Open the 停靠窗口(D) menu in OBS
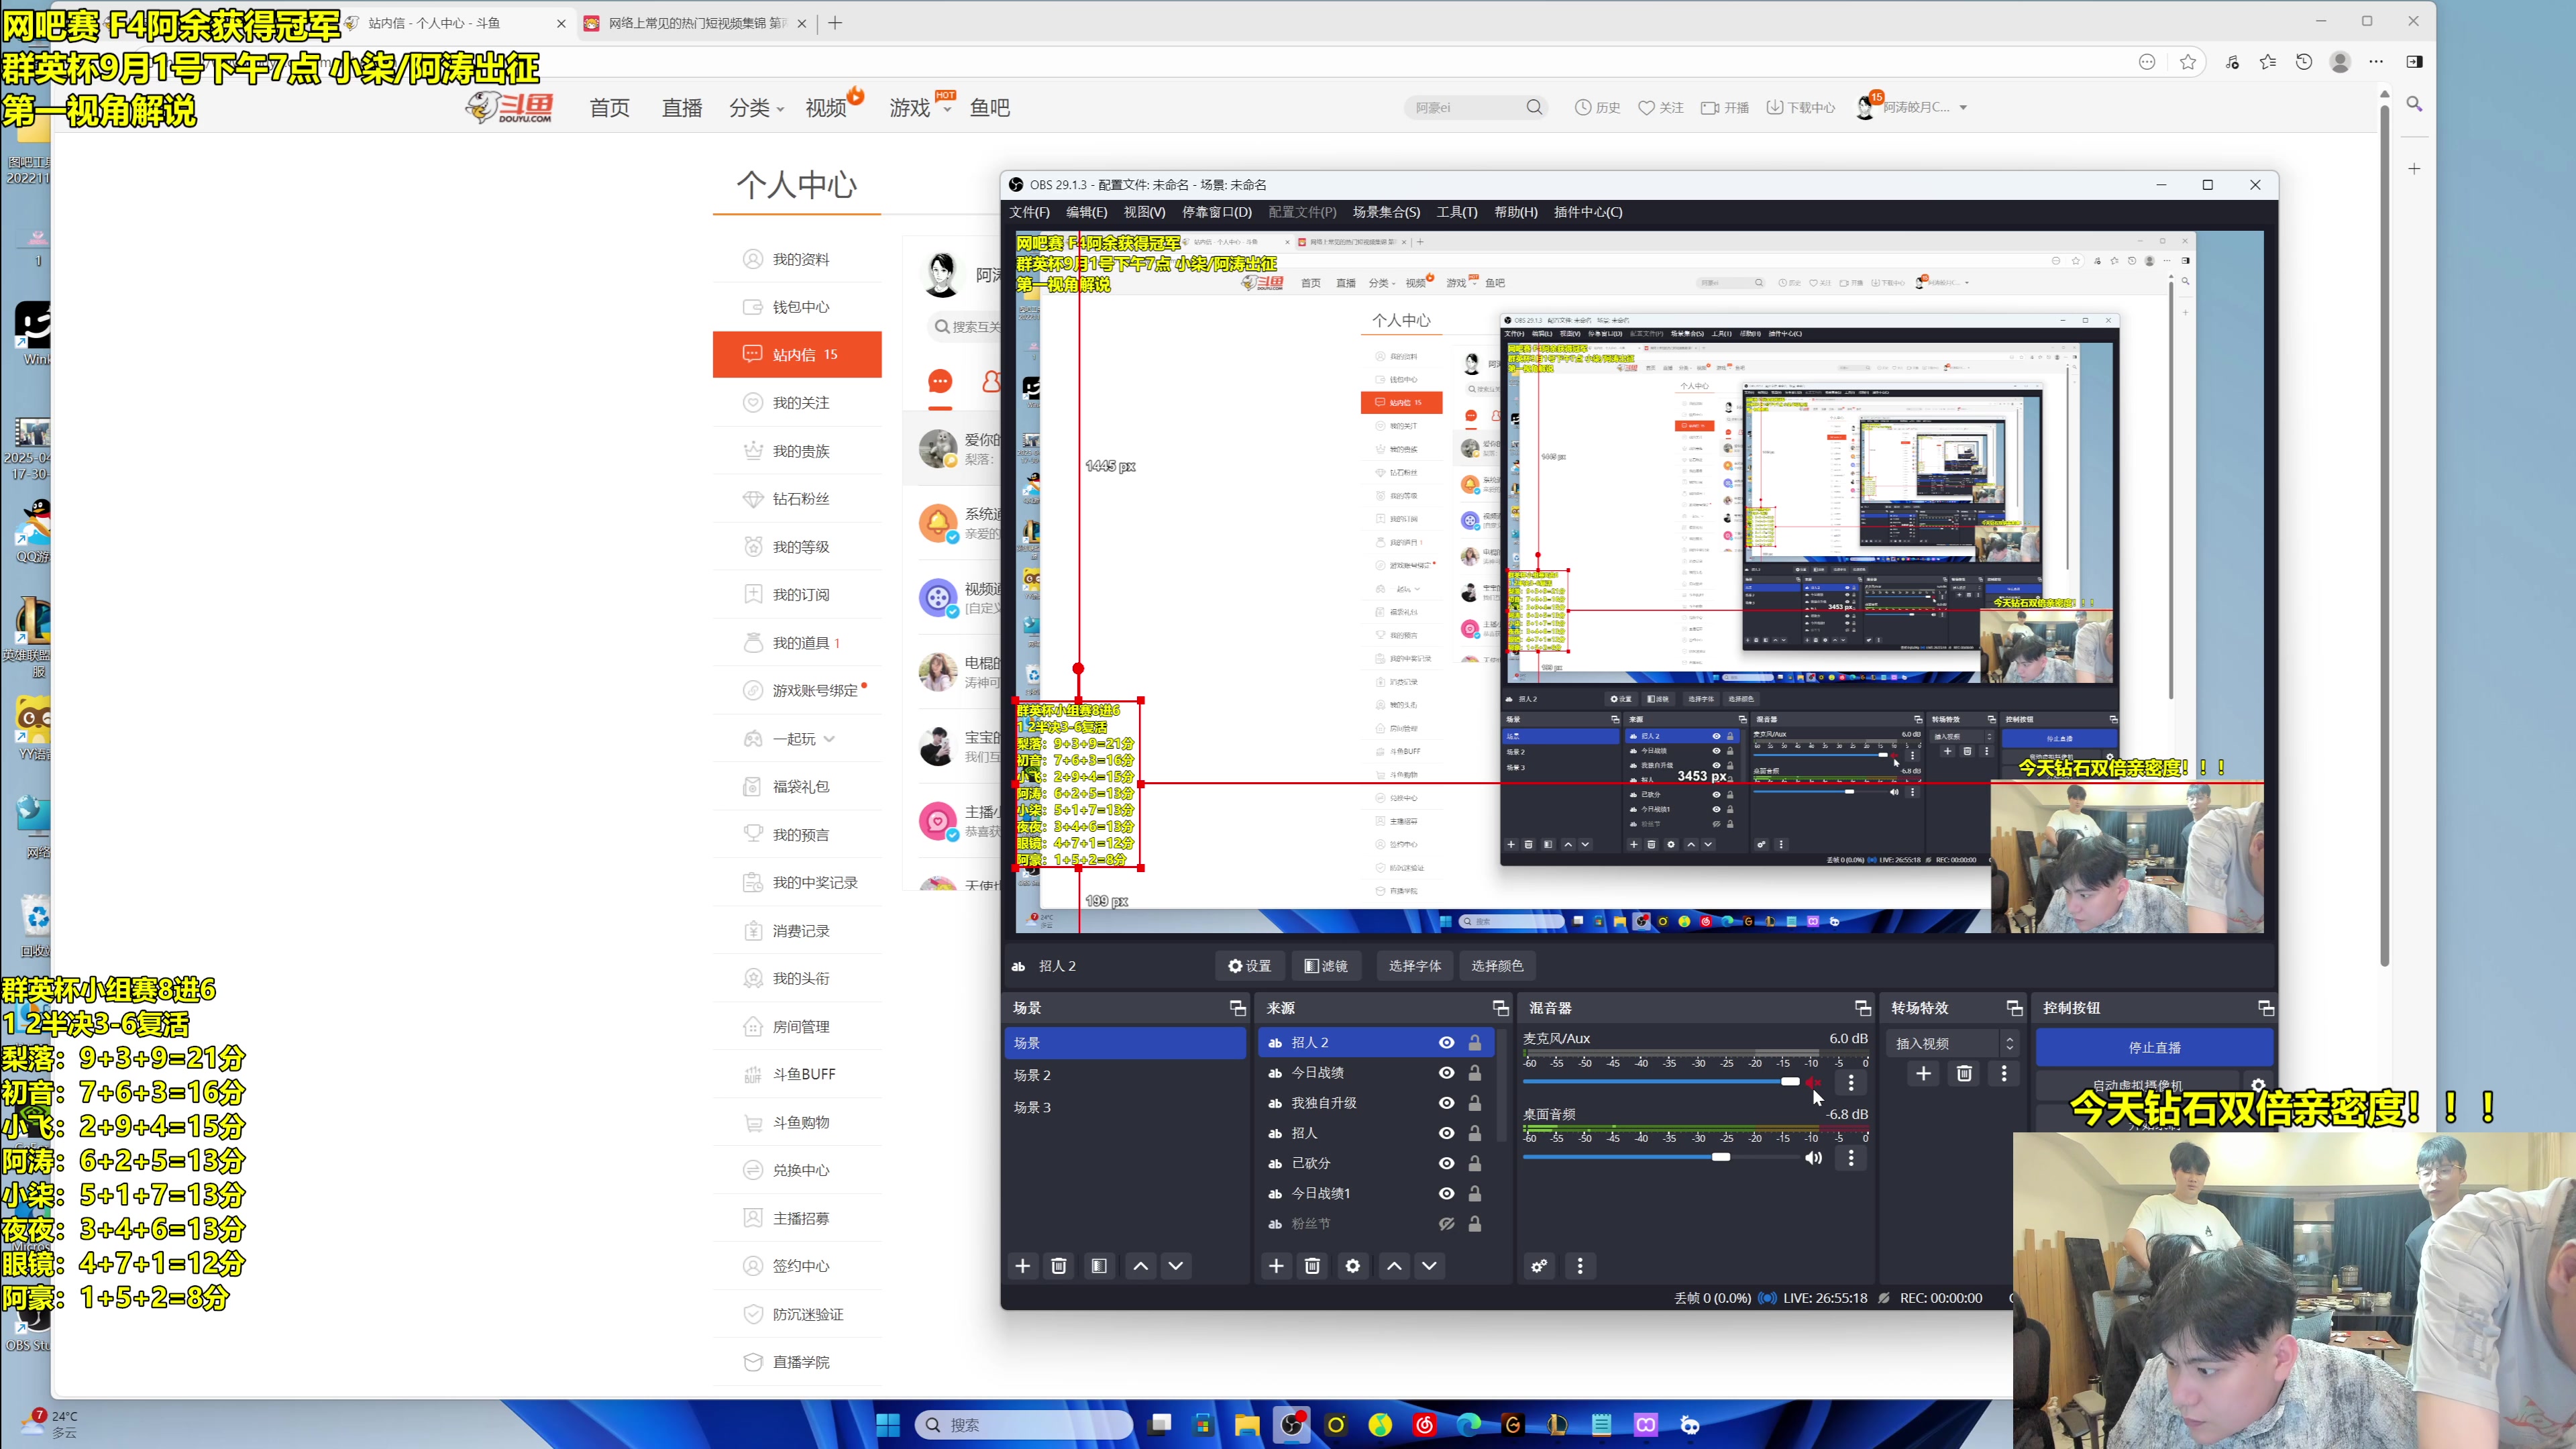 tap(1216, 212)
